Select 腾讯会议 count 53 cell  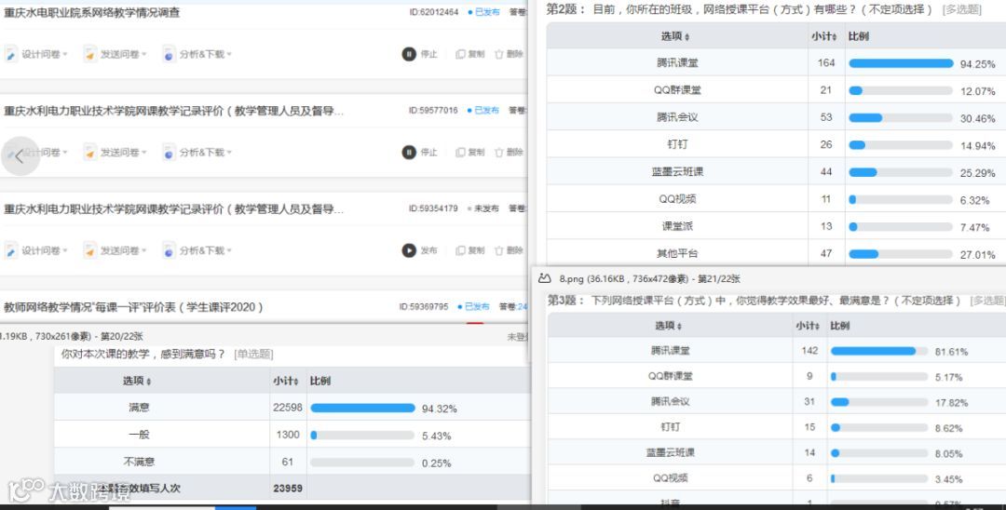pos(826,117)
